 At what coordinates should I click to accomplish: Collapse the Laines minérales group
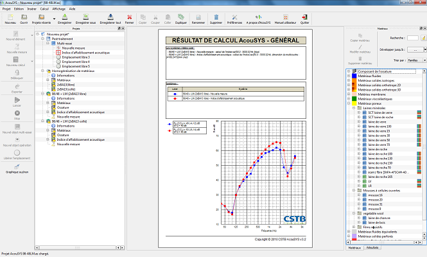[354, 108]
